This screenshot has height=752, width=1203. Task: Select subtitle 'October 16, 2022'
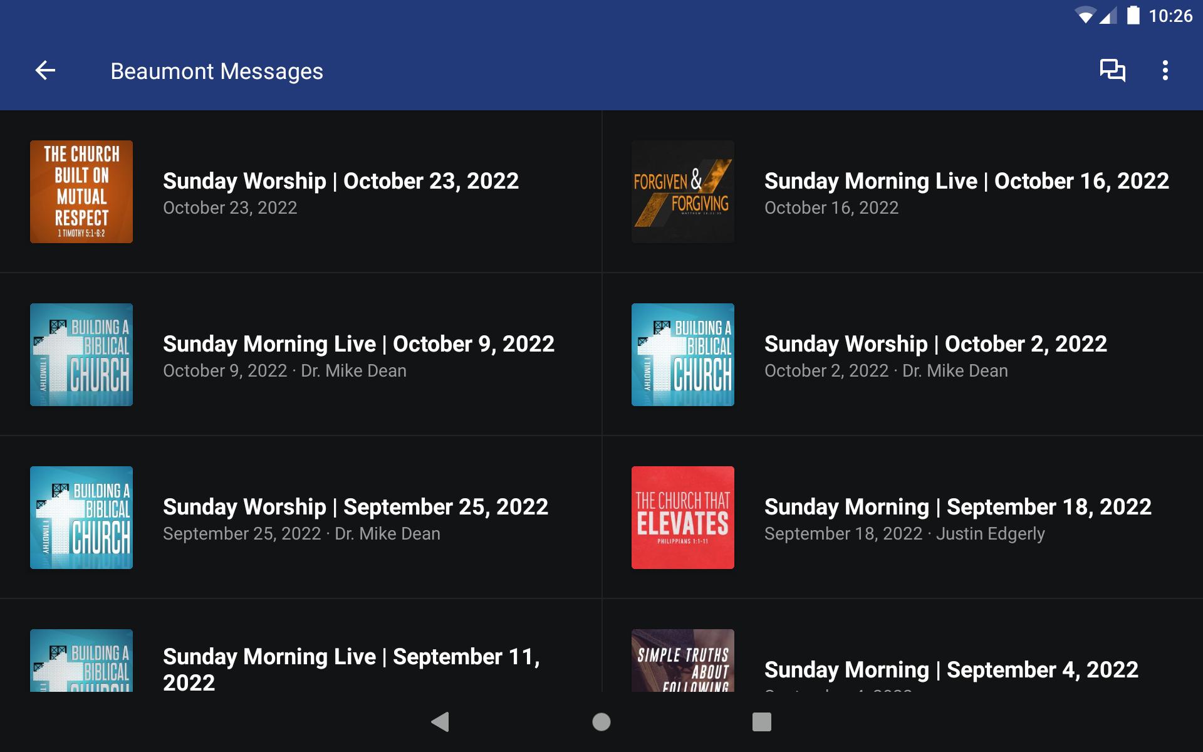pyautogui.click(x=831, y=208)
